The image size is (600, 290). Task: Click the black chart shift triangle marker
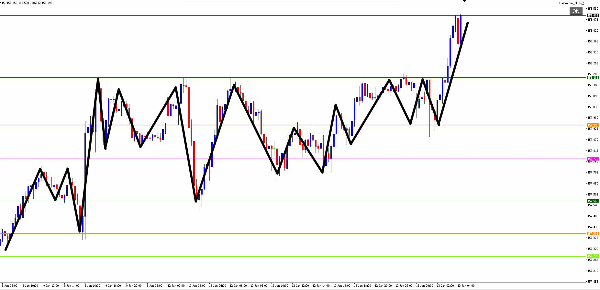pyautogui.click(x=465, y=1)
